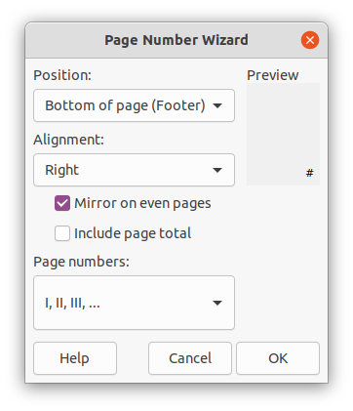The height and width of the screenshot is (411, 353).
Task: Click the Preview page thumbnail area
Action: pyautogui.click(x=283, y=134)
